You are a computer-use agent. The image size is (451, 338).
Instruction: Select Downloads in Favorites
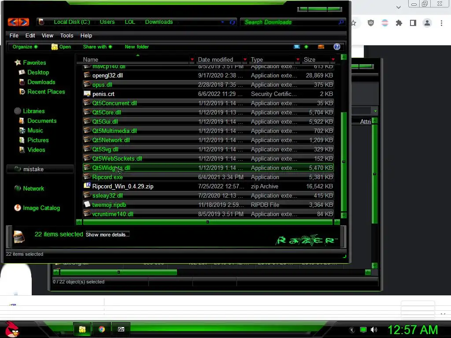coord(41,82)
